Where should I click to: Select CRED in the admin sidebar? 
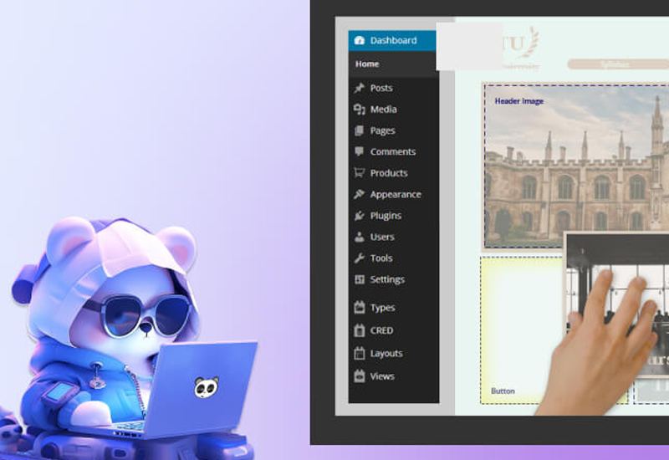point(381,330)
